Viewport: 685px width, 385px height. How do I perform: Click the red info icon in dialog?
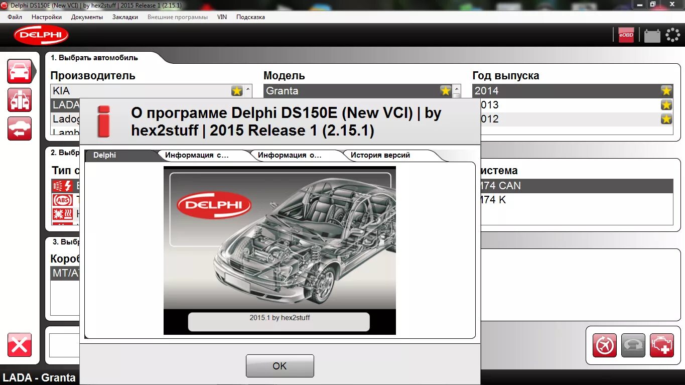pos(103,121)
